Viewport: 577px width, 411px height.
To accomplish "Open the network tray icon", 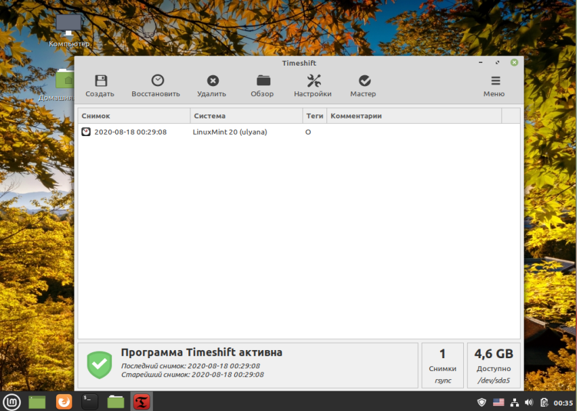I will coord(515,403).
